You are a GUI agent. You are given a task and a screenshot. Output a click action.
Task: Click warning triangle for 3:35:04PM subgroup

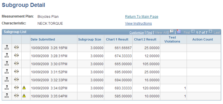click(x=24, y=96)
